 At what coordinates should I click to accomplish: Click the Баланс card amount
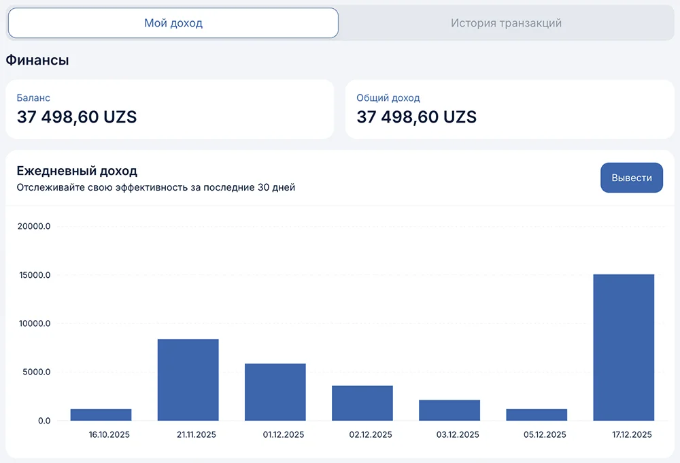(77, 117)
